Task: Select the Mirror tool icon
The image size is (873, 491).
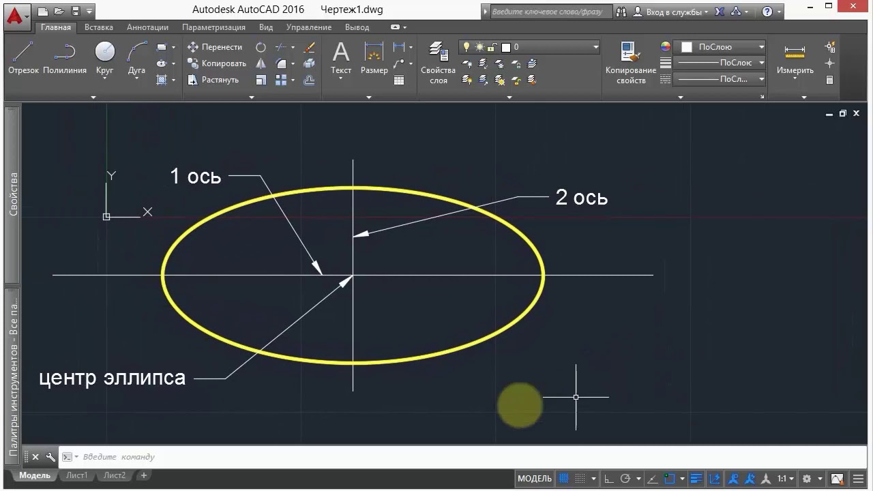Action: tap(261, 63)
